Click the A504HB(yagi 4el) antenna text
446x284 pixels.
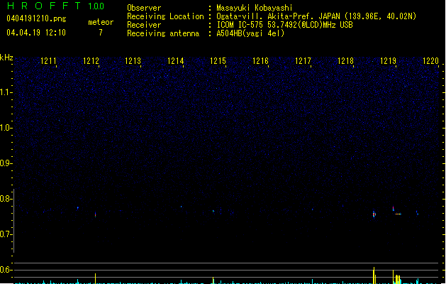(250, 33)
